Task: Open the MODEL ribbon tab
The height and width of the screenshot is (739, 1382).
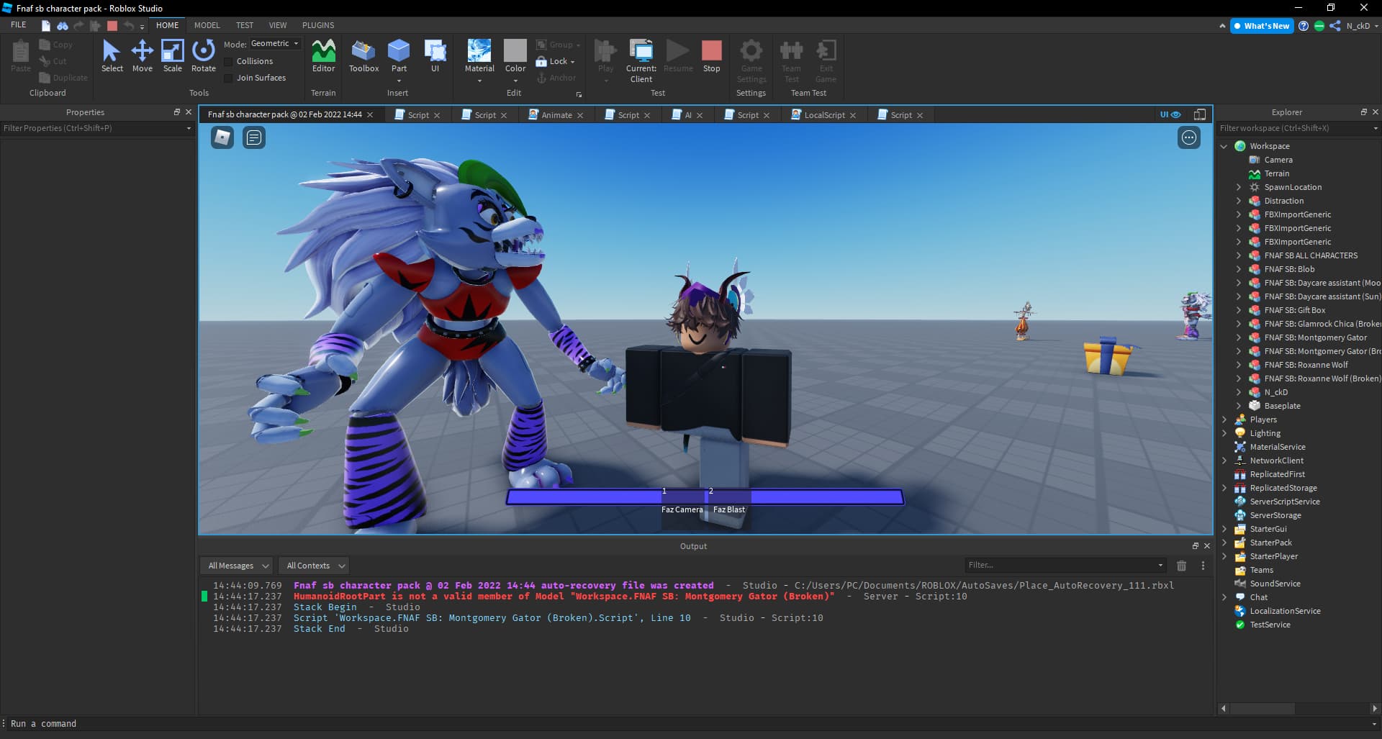Action: tap(207, 25)
